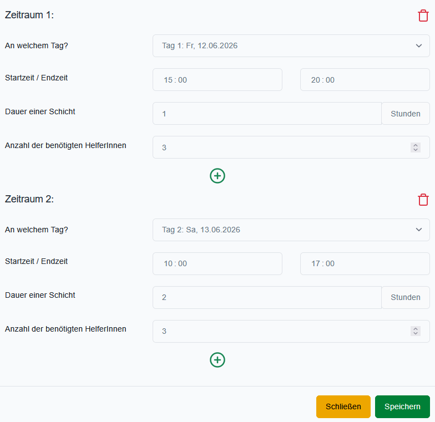Click the Stunden unit label in Zeitraum 2
The image size is (435, 422).
(405, 297)
